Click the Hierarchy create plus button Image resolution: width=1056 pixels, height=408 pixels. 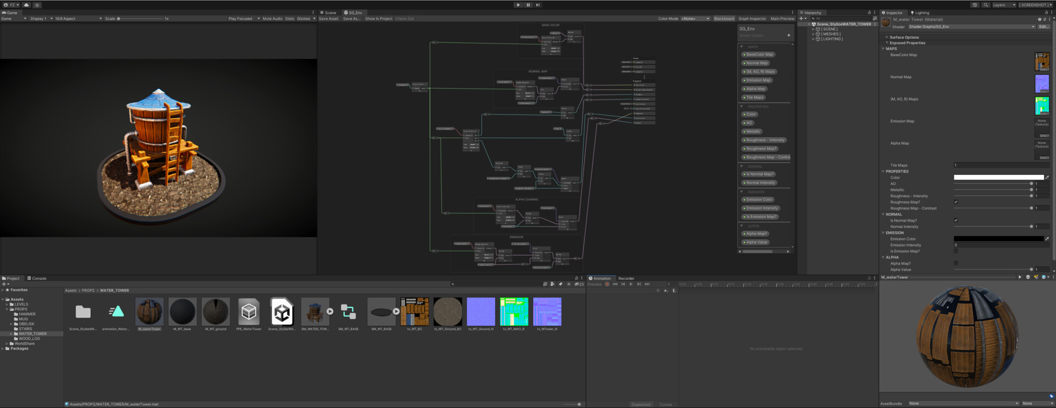click(x=802, y=18)
